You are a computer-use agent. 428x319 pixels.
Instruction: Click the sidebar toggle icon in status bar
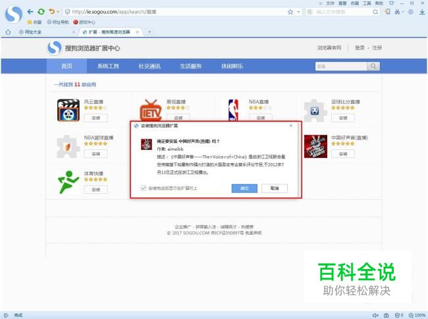point(6,316)
